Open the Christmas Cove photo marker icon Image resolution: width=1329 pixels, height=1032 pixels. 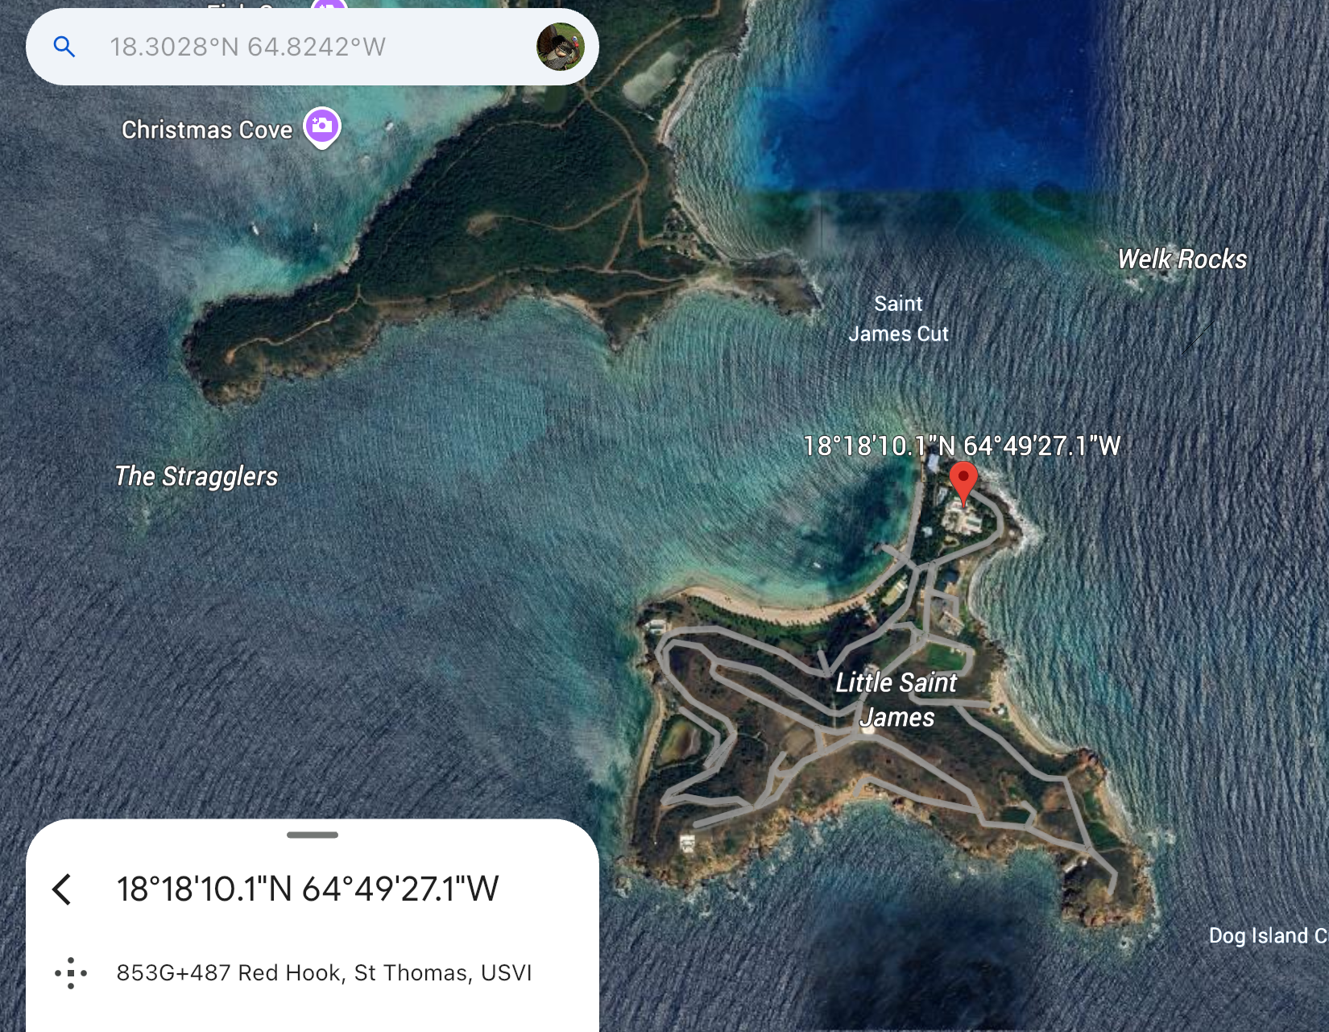click(x=322, y=127)
